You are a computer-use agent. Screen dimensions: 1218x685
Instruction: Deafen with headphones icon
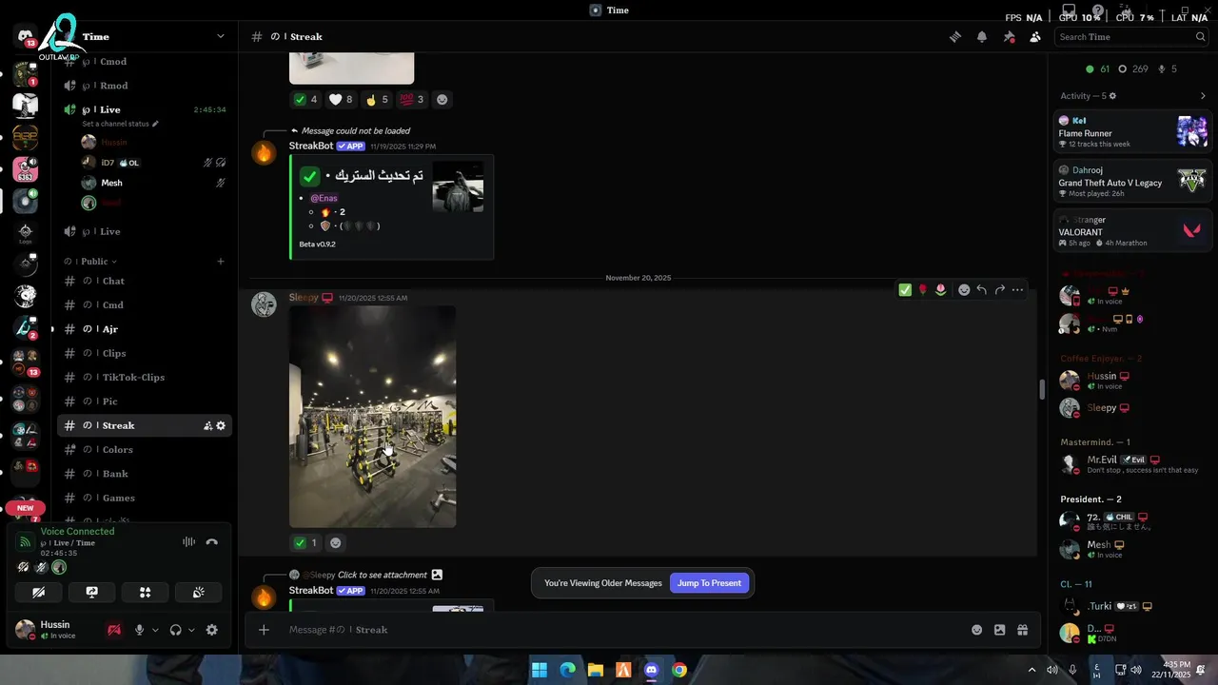click(x=175, y=630)
